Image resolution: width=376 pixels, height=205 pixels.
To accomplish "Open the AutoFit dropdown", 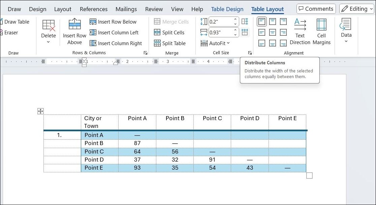I will tap(215, 43).
